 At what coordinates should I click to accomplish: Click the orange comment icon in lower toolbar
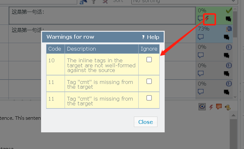pyautogui.click(x=219, y=107)
